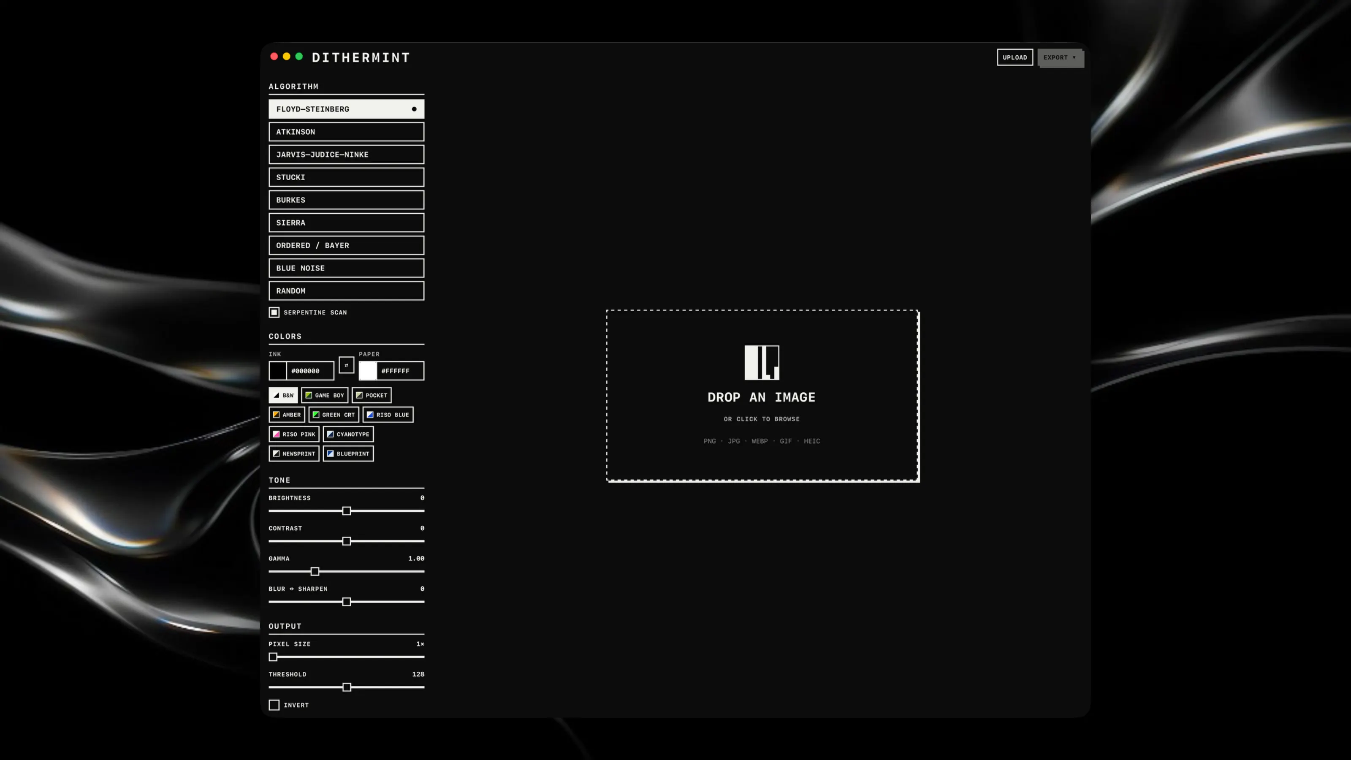Viewport: 1351px width, 760px height.
Task: Choose the Amber palette preset
Action: click(287, 414)
